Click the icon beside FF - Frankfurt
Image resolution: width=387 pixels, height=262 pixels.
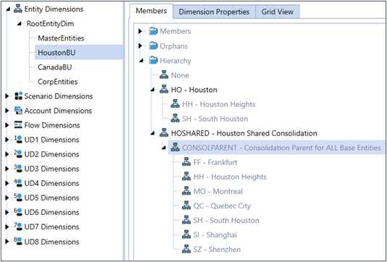pyautogui.click(x=187, y=162)
